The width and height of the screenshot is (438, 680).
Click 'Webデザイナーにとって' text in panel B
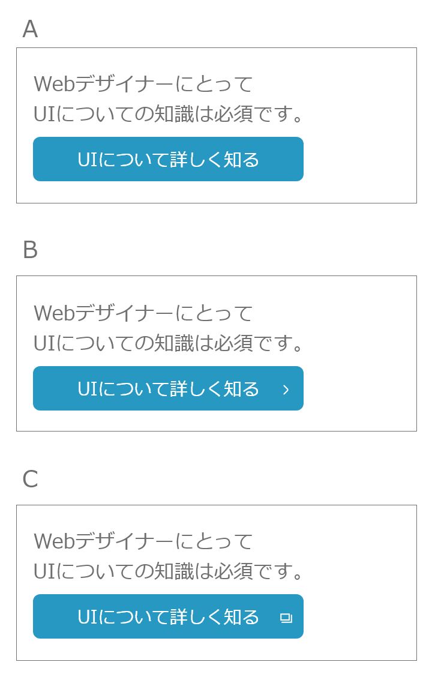tap(143, 313)
